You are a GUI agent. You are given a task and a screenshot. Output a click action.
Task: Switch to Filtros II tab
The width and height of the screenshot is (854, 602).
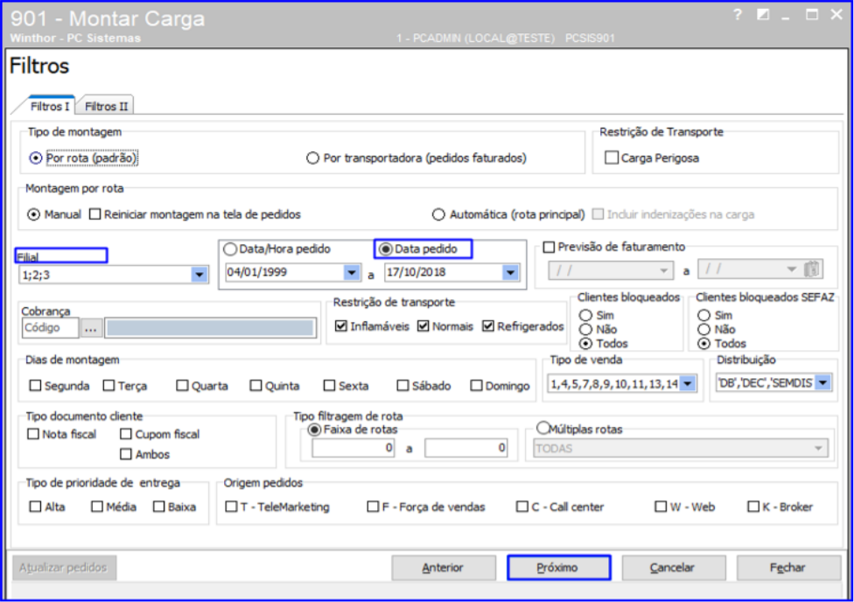pos(106,106)
